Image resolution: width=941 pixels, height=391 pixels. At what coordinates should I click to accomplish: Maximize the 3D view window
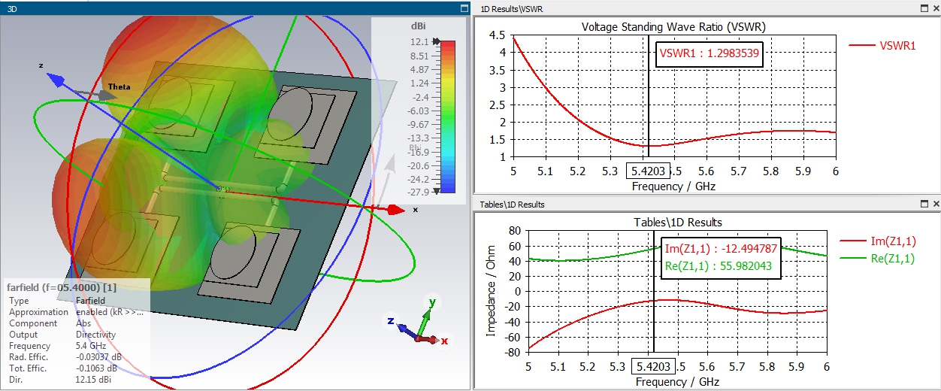pos(464,8)
